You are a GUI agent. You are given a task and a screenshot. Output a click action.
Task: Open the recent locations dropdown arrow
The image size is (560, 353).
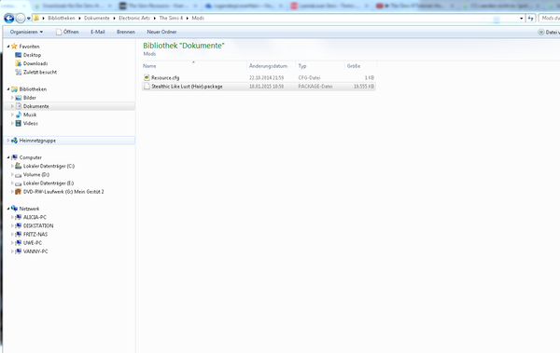[x=29, y=19]
